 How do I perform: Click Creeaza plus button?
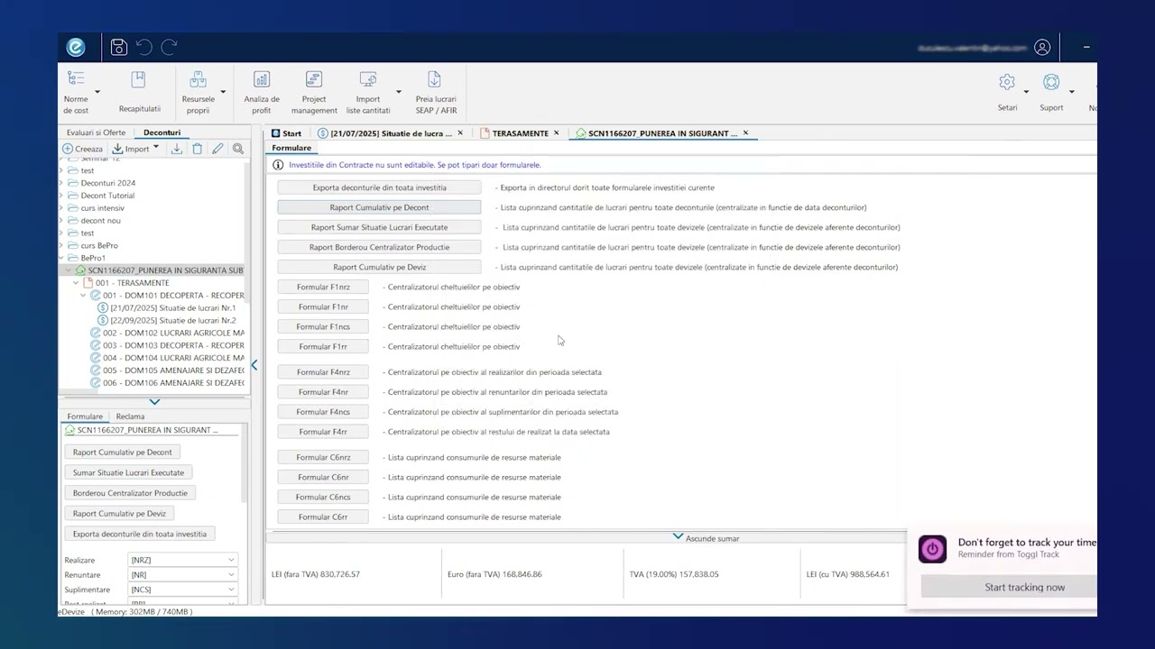(x=83, y=149)
